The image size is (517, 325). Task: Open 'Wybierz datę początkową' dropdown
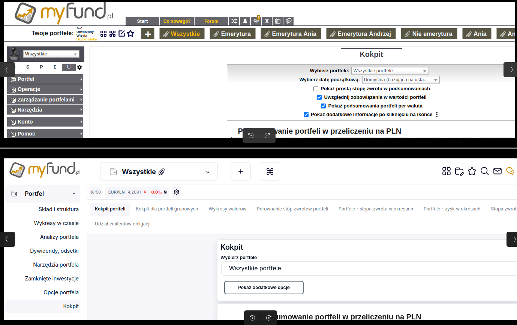(400, 80)
